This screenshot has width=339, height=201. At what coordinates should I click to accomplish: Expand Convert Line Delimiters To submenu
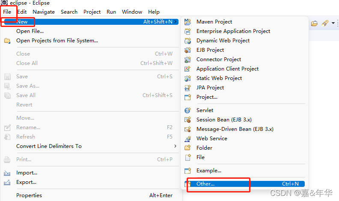[175, 146]
